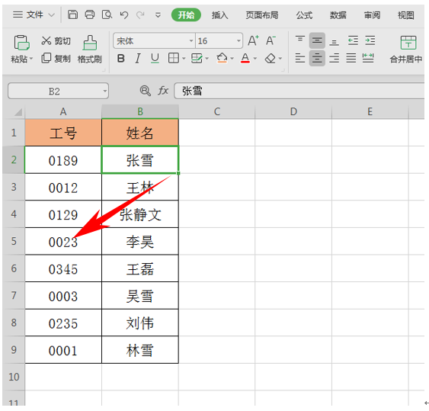Click the red font color A button
The width and height of the screenshot is (429, 411).
pos(245,58)
